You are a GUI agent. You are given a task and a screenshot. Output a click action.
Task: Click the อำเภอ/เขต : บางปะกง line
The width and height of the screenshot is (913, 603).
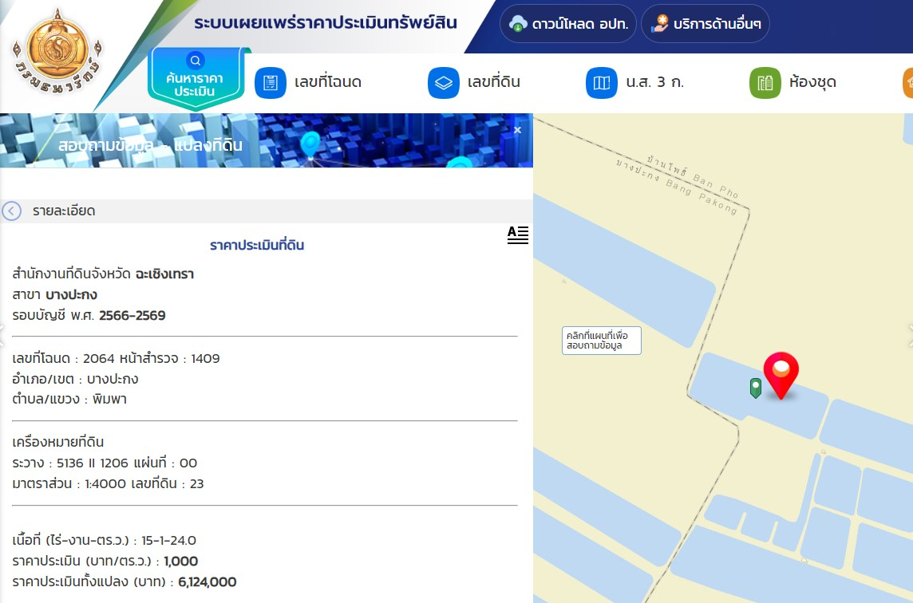(75, 379)
